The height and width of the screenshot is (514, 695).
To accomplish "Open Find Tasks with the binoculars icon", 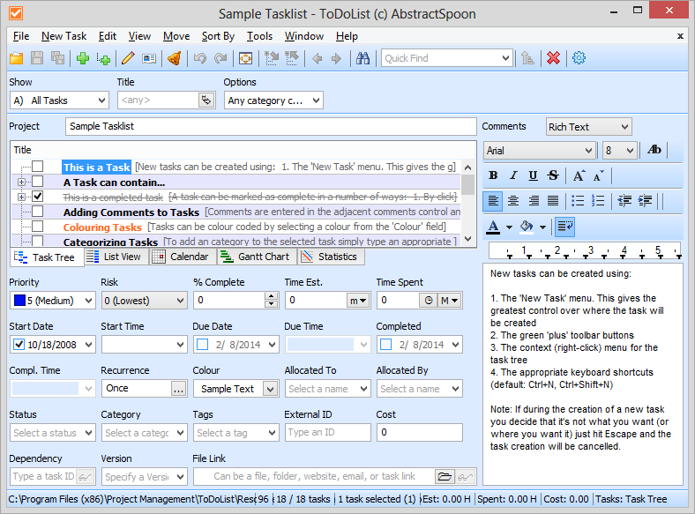I will [x=362, y=58].
